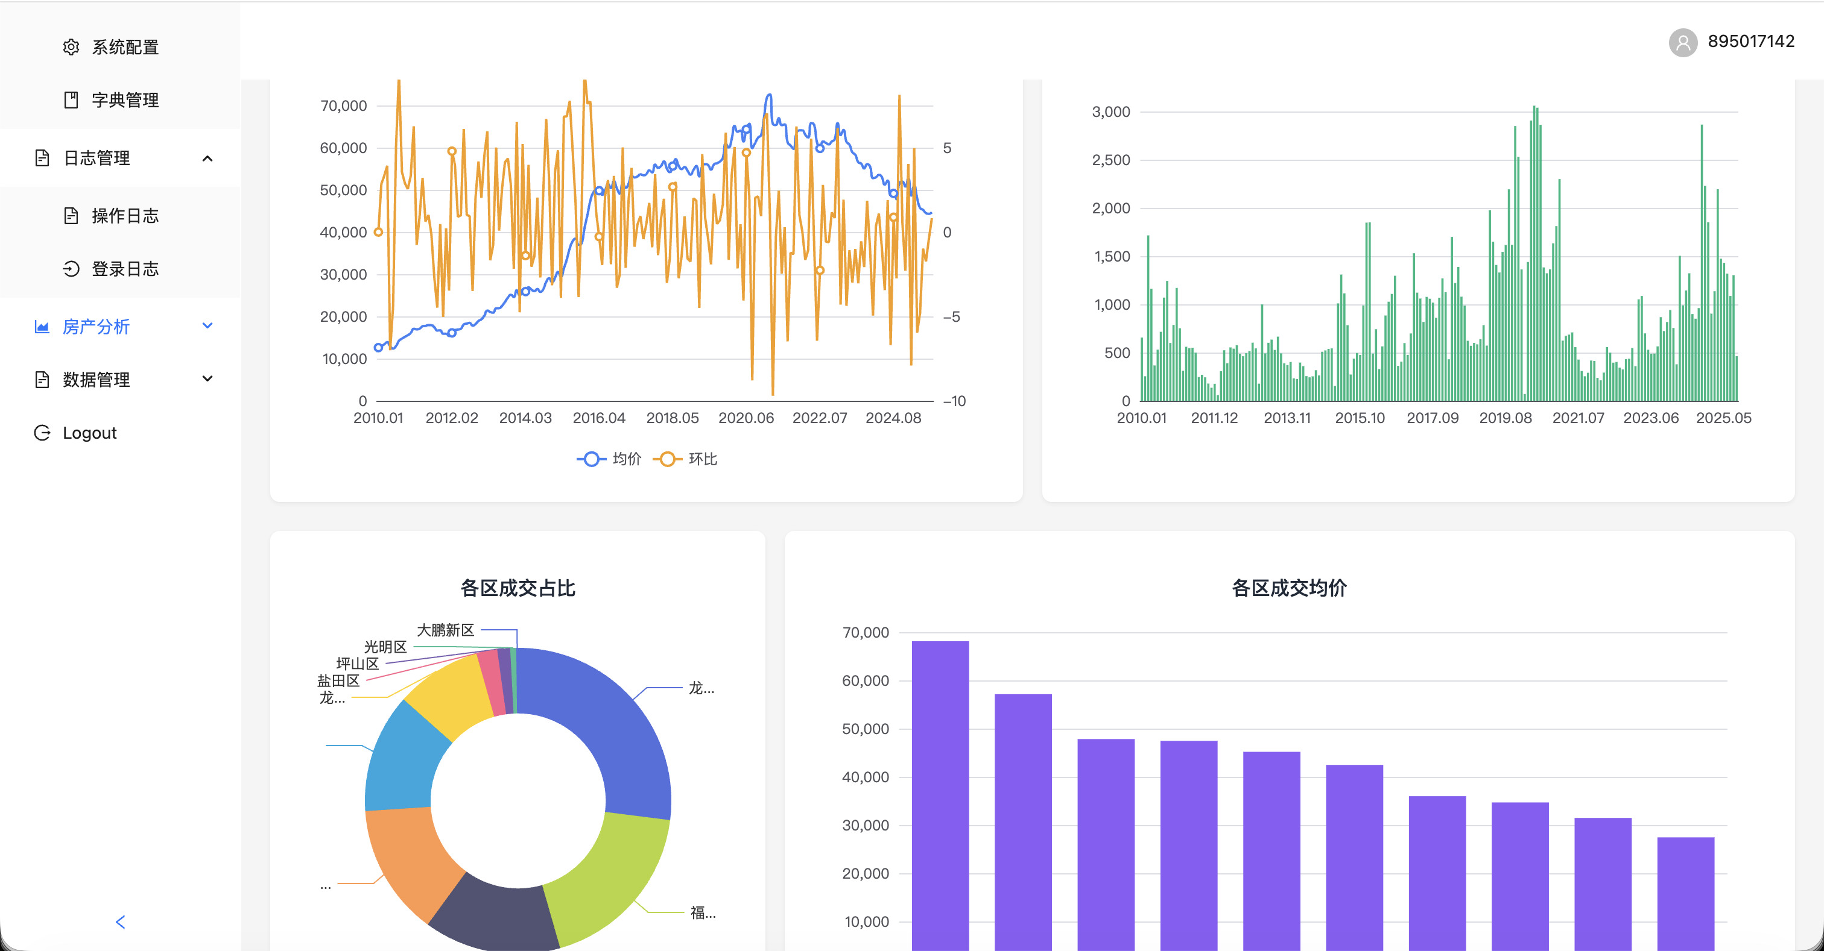This screenshot has width=1824, height=951.
Task: Click the book icon beside 字典管理
Action: pyautogui.click(x=71, y=100)
